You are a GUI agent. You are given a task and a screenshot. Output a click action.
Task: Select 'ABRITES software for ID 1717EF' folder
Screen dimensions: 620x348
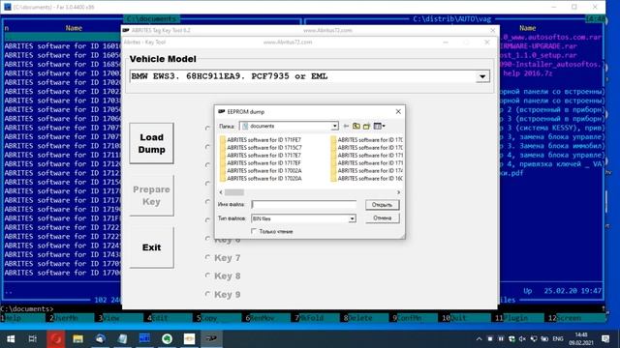tap(263, 163)
